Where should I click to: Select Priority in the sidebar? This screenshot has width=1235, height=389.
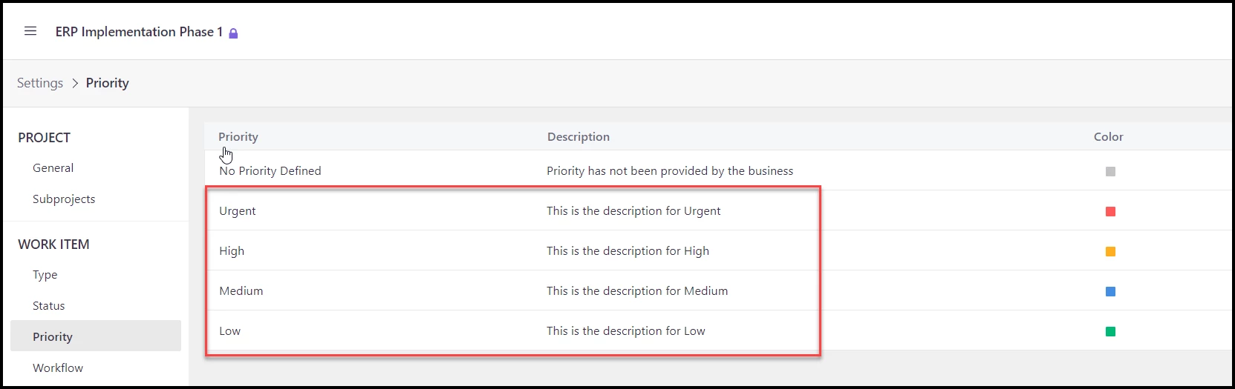(x=96, y=336)
